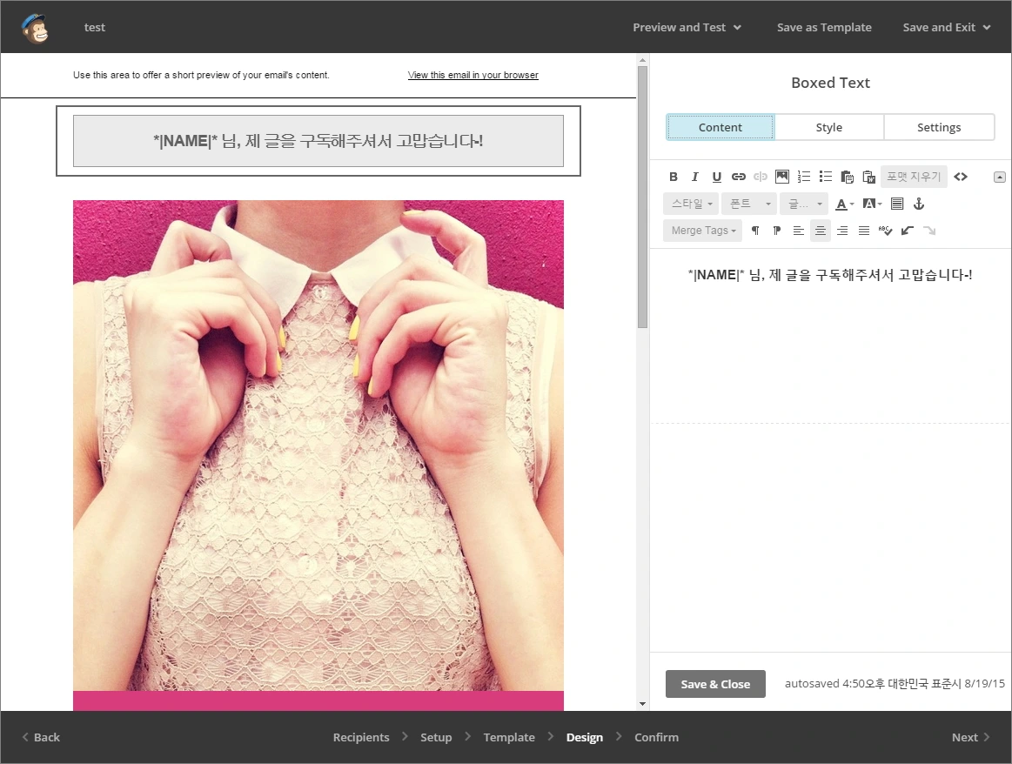Click Next to proceed
Image resolution: width=1012 pixels, height=764 pixels.
pos(970,737)
